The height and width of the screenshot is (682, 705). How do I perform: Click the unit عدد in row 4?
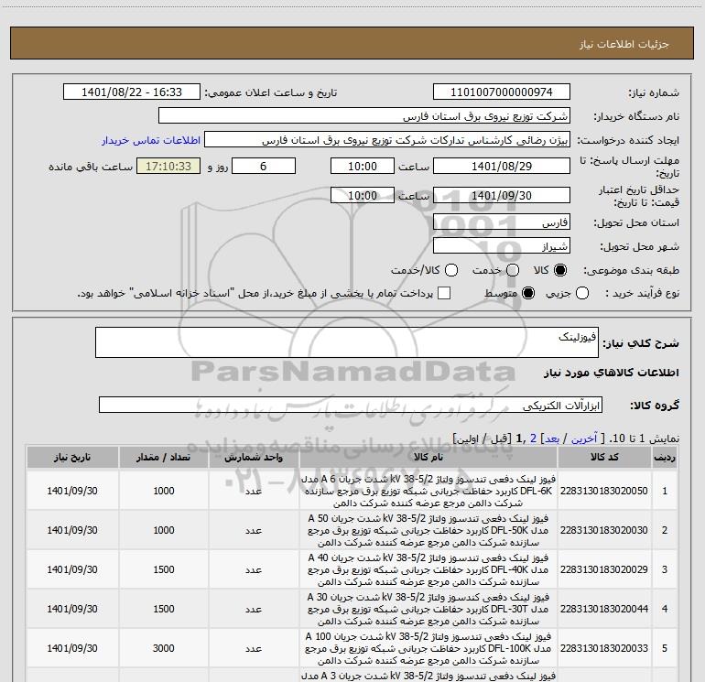(254, 609)
